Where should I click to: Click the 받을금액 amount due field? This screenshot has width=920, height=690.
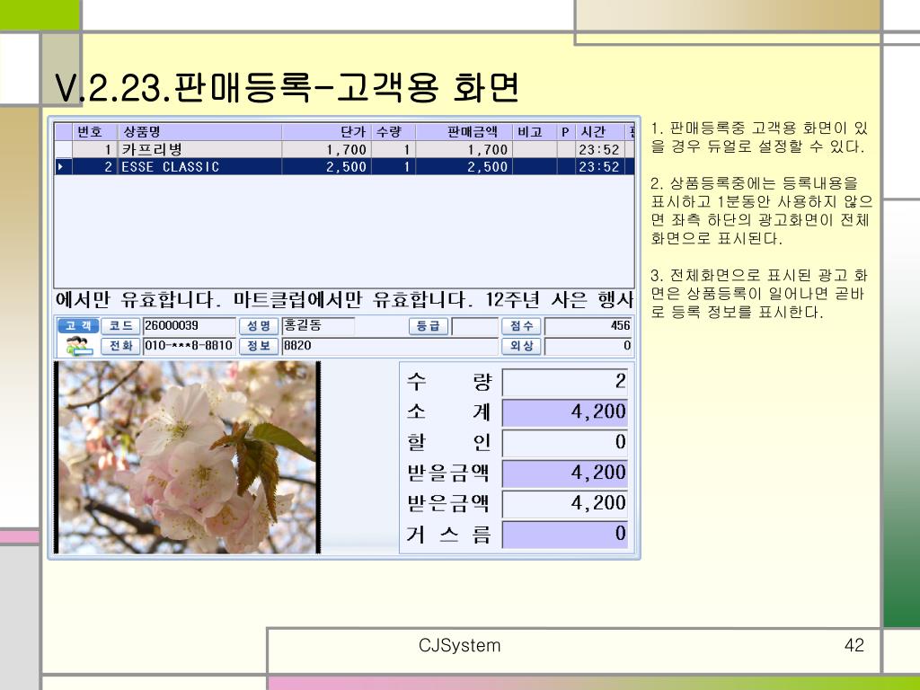pos(565,473)
